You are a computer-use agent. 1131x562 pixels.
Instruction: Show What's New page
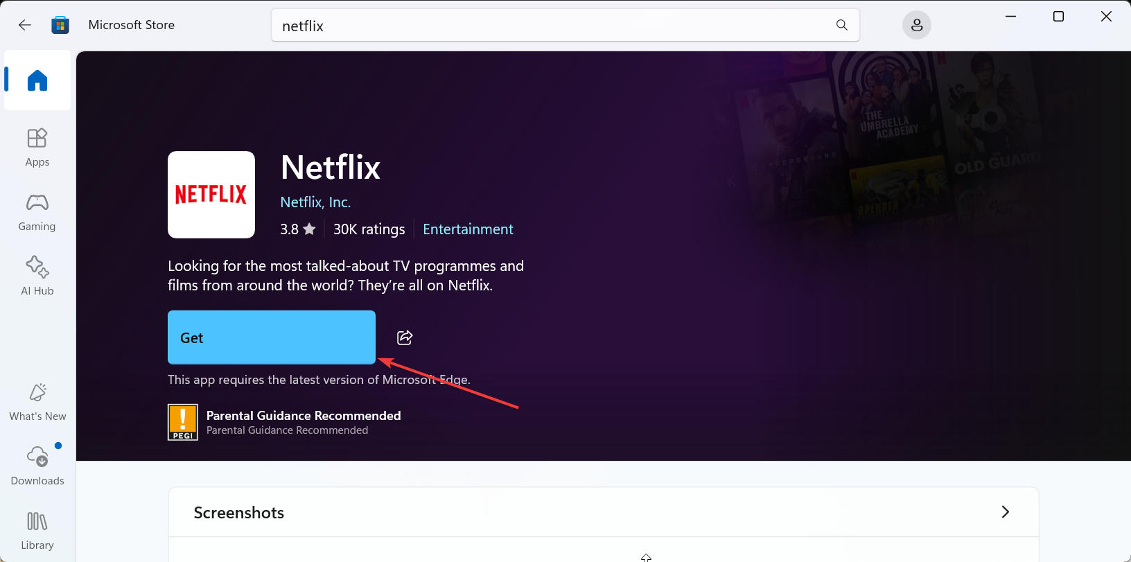coord(37,402)
